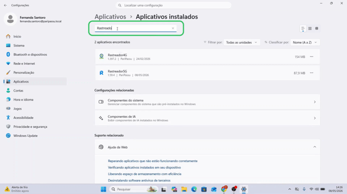Click the microphone tray icon
347x194 pixels.
click(x=304, y=189)
